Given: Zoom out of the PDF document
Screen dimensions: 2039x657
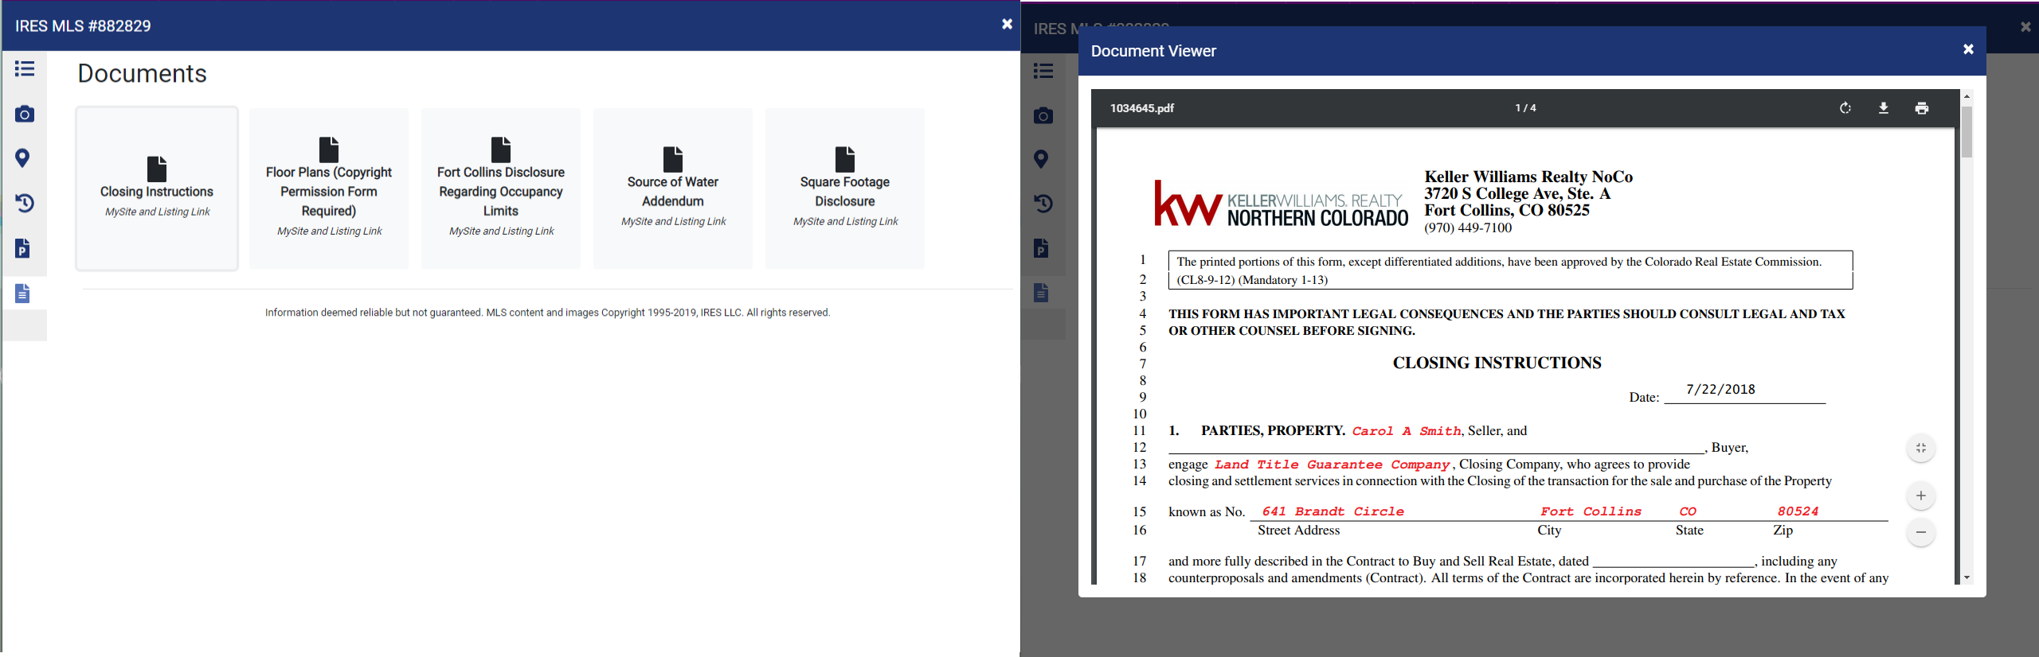Looking at the screenshot, I should pyautogui.click(x=1920, y=532).
